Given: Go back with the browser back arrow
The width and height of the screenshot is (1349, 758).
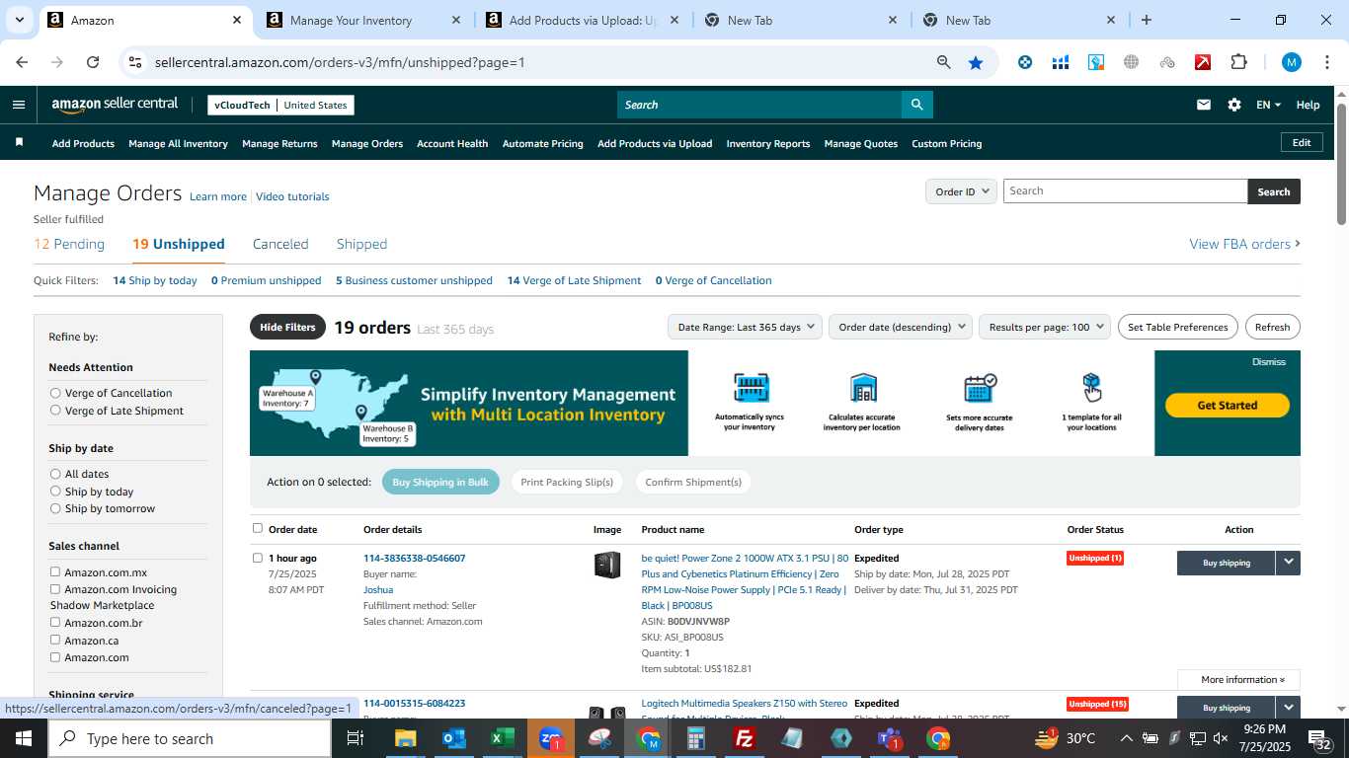Looking at the screenshot, I should click(22, 62).
